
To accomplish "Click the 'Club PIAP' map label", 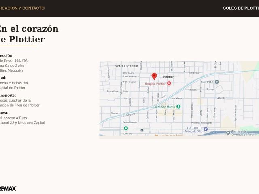I will (207, 82).
